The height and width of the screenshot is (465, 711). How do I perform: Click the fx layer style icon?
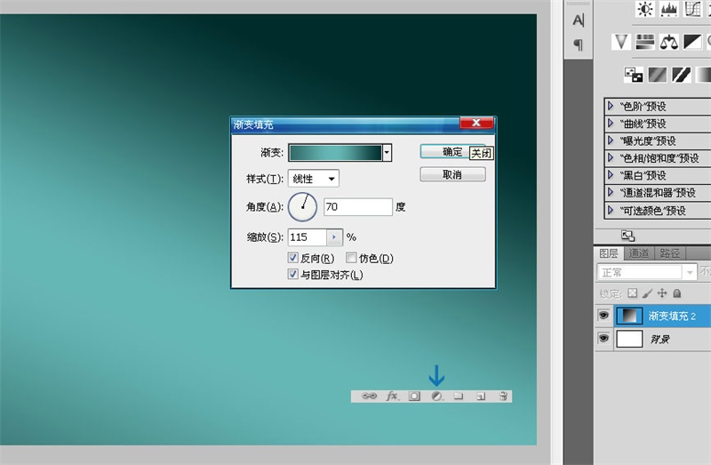pyautogui.click(x=392, y=397)
